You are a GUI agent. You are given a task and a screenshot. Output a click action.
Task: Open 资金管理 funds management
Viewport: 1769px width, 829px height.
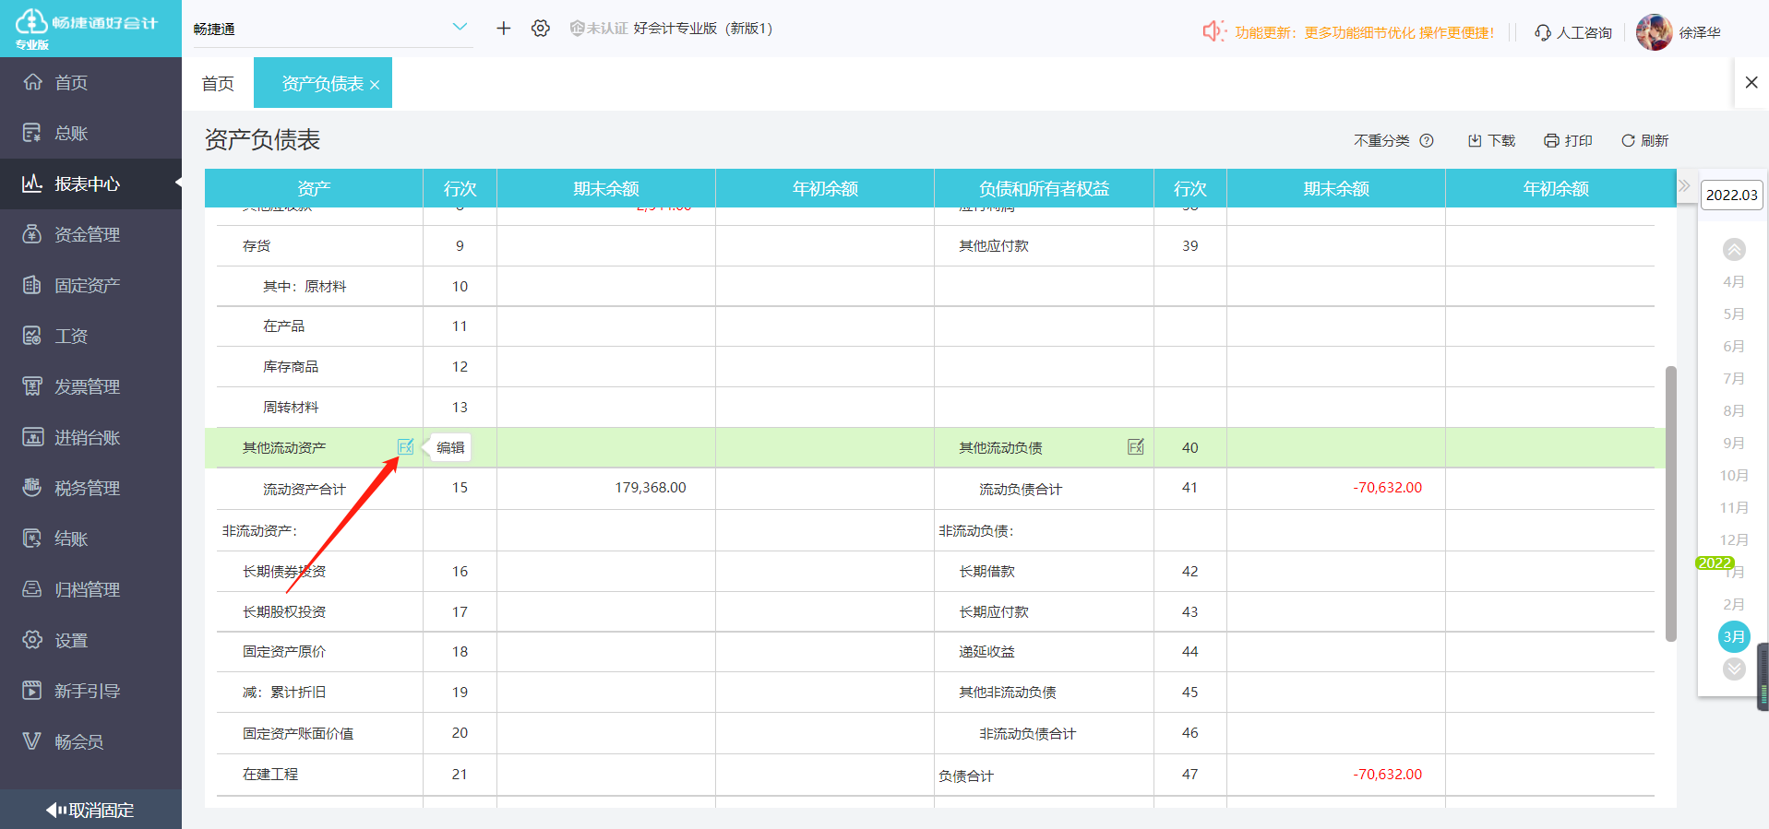point(90,234)
